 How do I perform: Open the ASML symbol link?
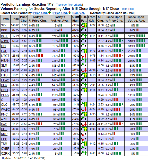click(5, 41)
